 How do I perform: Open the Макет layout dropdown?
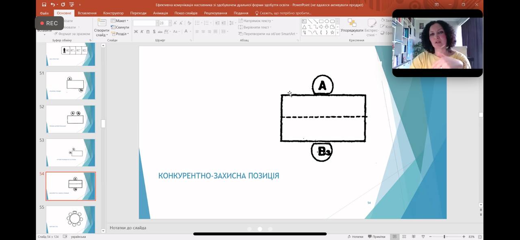120,21
